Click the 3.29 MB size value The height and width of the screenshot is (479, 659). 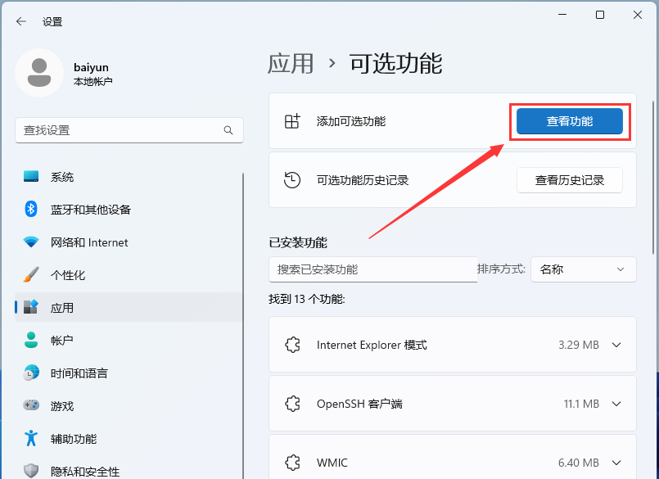(x=578, y=345)
